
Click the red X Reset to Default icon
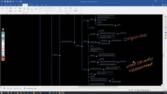(70, 8)
